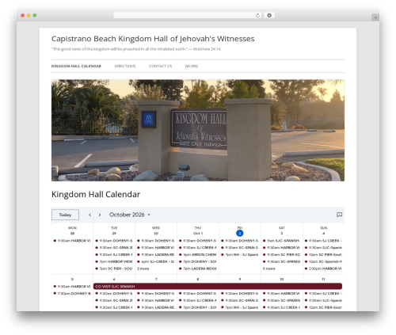Open 9:30am SJC-Spanish event on Sun 4

coord(324,248)
